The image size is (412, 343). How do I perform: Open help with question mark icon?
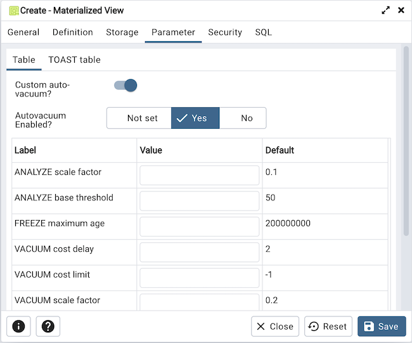[48, 327]
